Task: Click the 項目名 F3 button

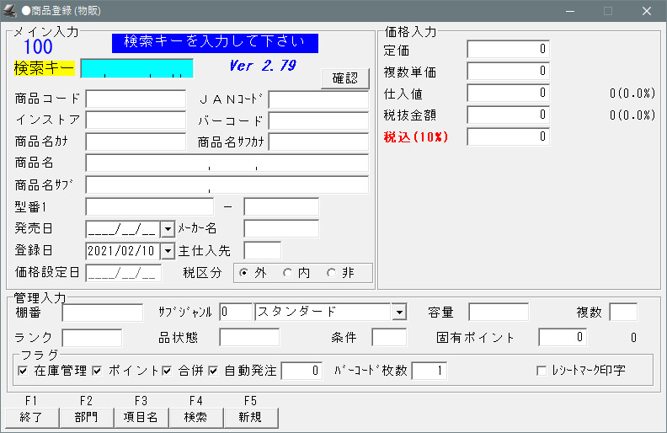Action: (x=141, y=417)
